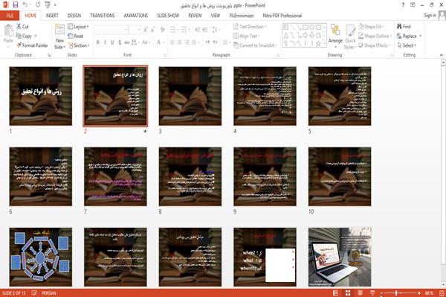Click the zoom in plus button
Viewport: 446px width, 297px height.
tap(419, 293)
